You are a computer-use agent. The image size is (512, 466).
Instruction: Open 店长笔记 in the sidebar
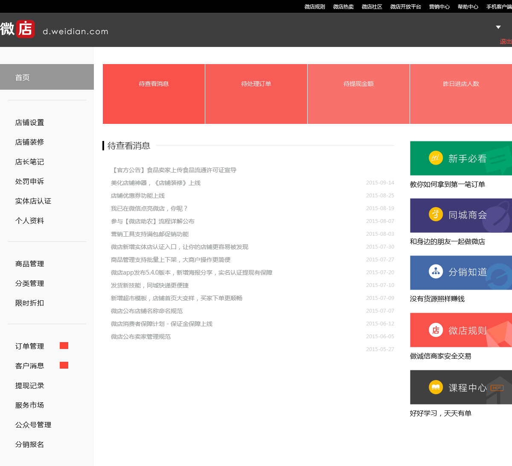pos(30,162)
